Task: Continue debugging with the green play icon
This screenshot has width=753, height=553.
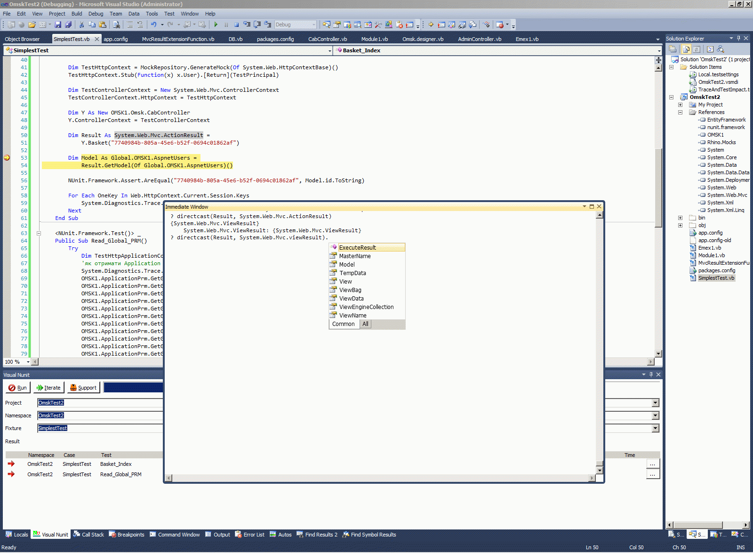Action: click(216, 24)
